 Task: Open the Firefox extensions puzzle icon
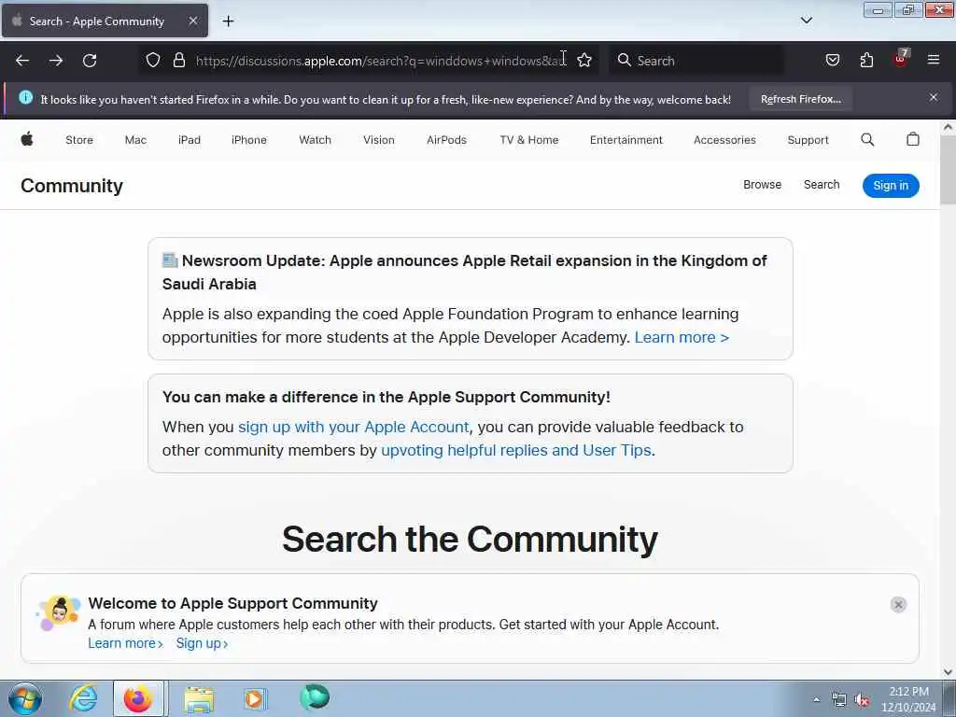pyautogui.click(x=866, y=60)
